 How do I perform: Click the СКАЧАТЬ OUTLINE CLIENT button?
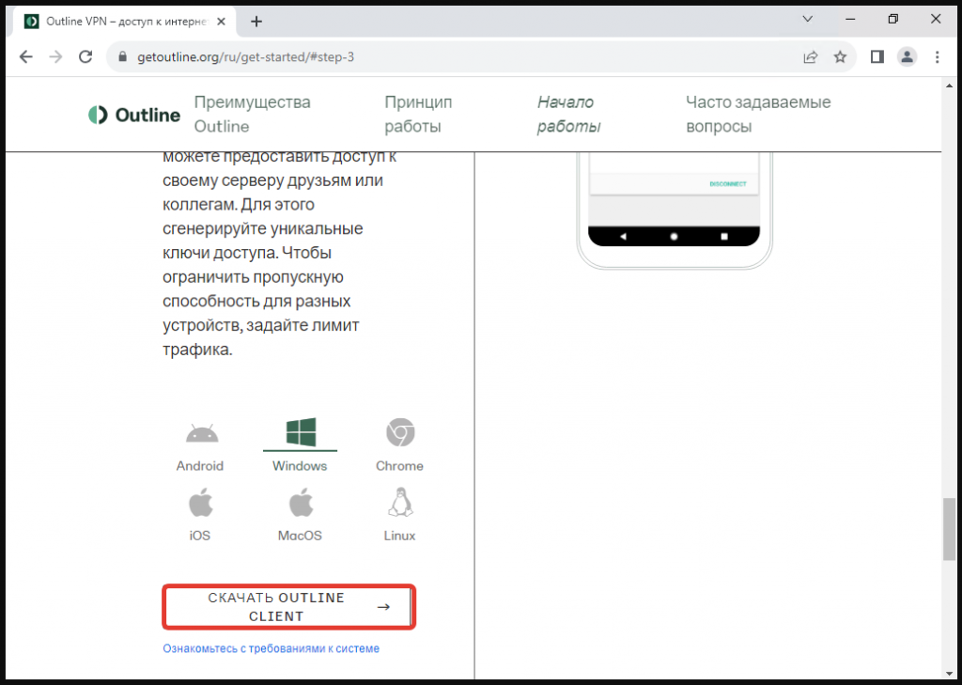click(287, 606)
